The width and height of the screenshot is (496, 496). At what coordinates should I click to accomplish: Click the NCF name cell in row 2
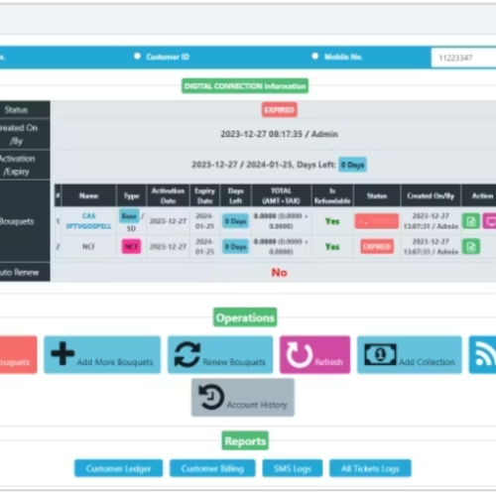point(88,247)
